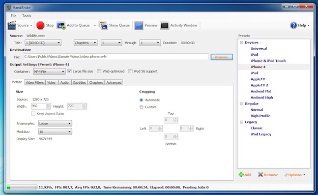Screen dimensions: 318x195
Task: Switch to the Video tab
Action: pos(51,82)
